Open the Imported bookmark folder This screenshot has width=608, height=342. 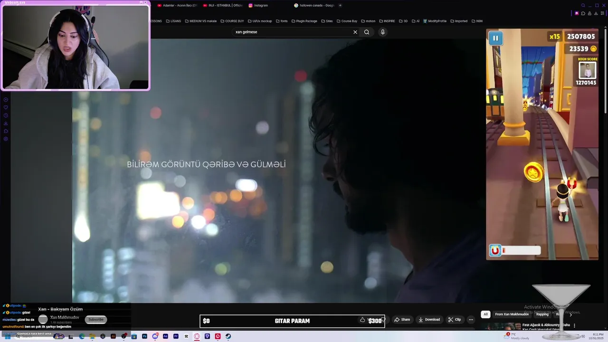pos(458,21)
